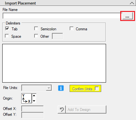Tick the Confirm Units checkbox

click(x=97, y=89)
